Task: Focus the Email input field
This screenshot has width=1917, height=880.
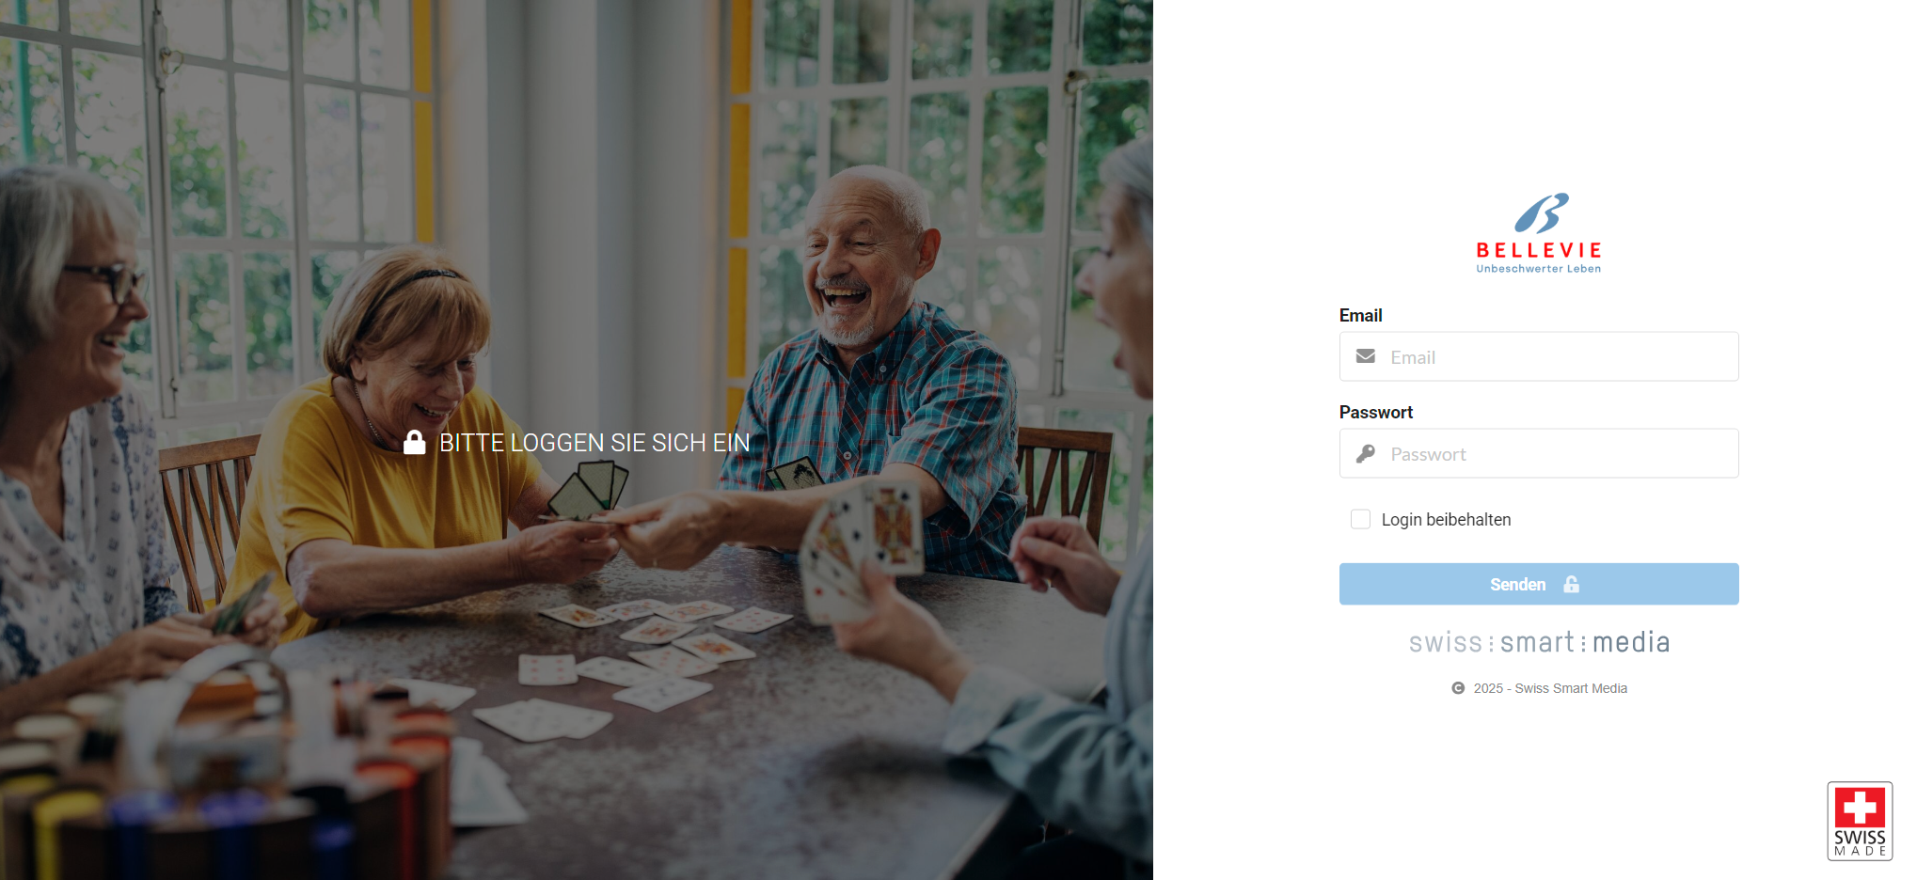Action: click(x=1539, y=356)
